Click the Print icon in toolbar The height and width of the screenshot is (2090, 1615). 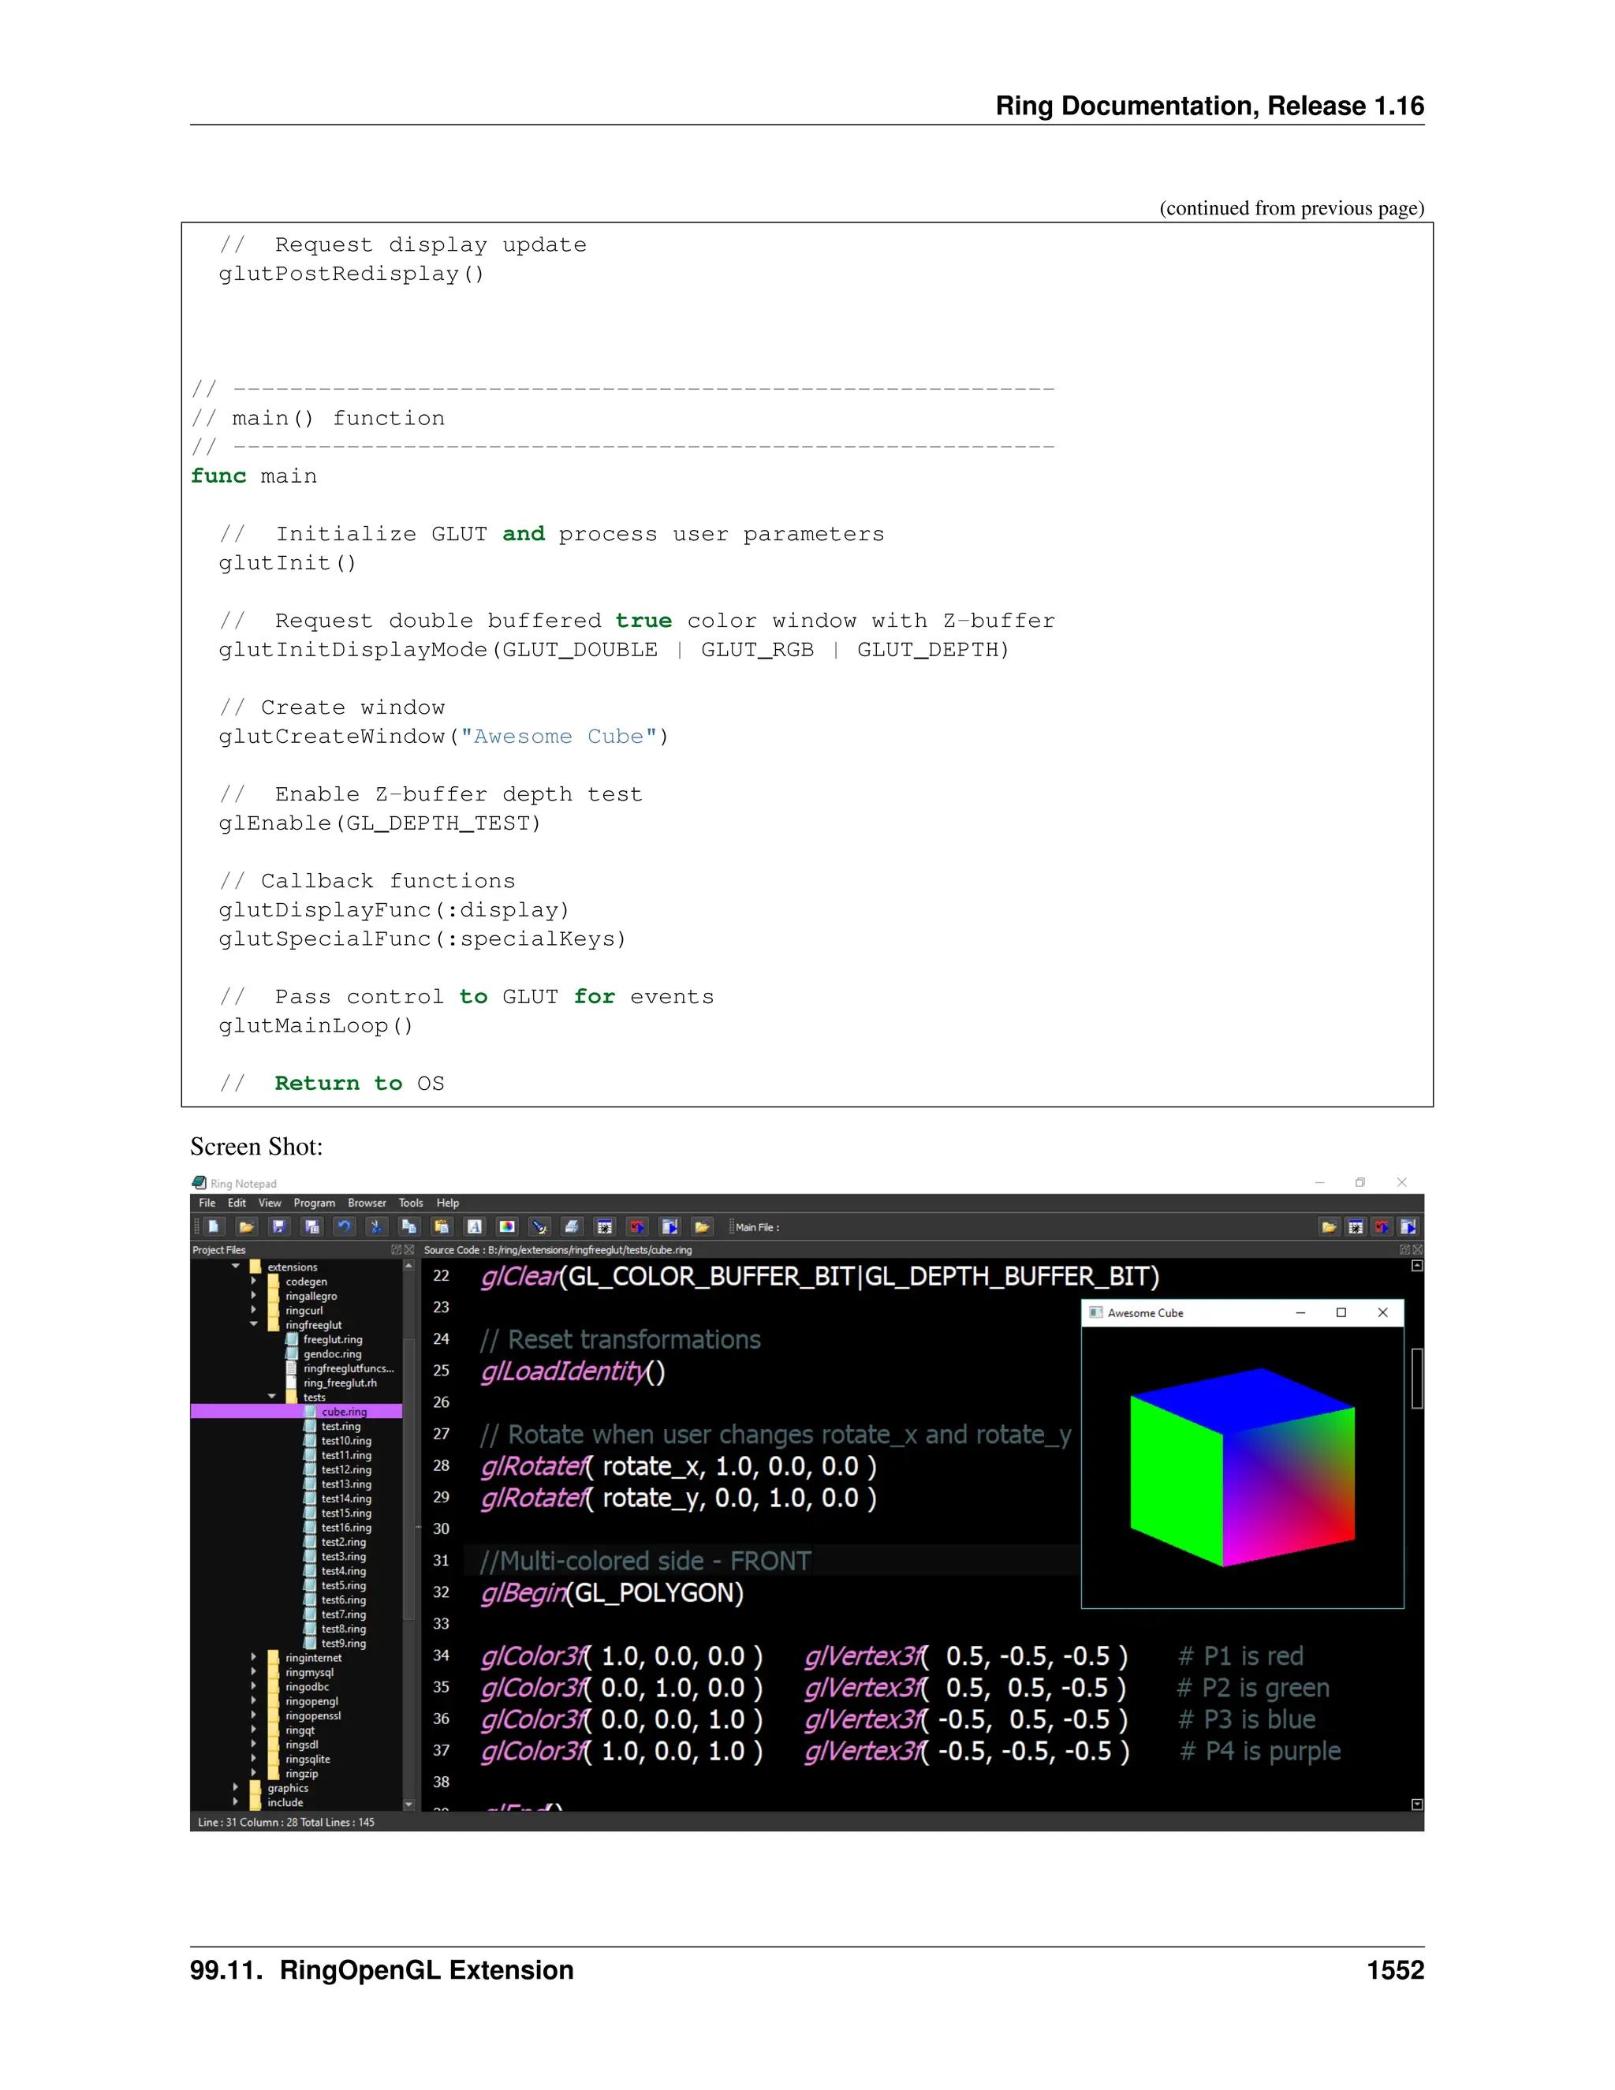pos(573,1227)
